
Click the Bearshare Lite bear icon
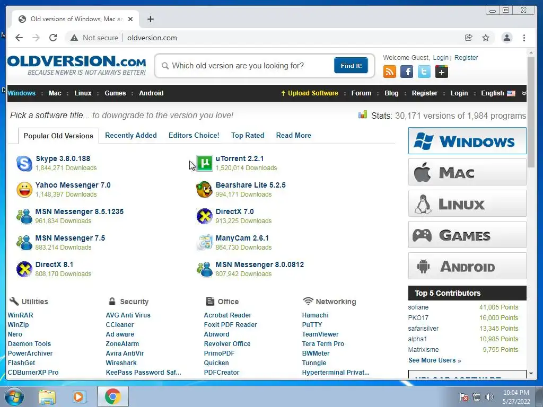point(204,190)
